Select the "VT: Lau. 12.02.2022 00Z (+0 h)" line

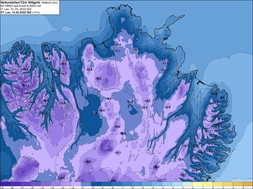20,12
